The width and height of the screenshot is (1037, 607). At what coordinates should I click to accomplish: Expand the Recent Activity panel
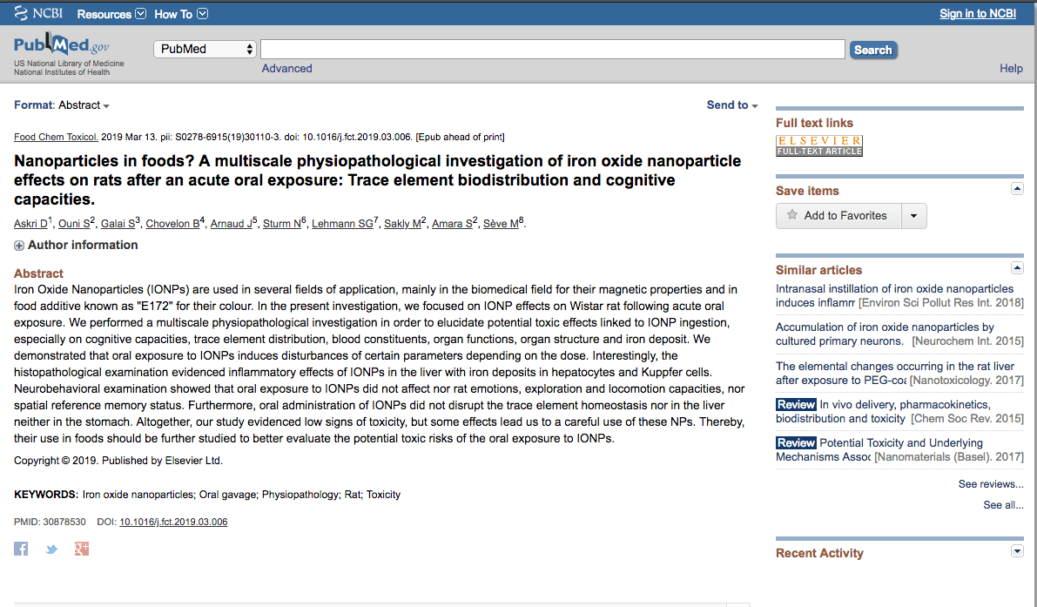pyautogui.click(x=1017, y=550)
